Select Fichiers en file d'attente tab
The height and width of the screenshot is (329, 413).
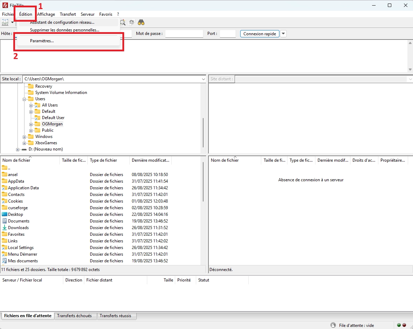point(28,316)
